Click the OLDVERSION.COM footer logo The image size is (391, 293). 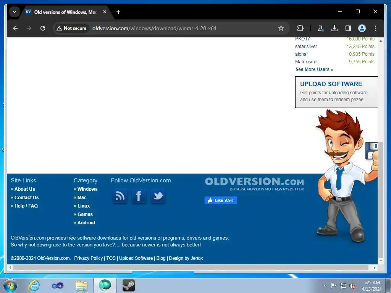point(254,184)
